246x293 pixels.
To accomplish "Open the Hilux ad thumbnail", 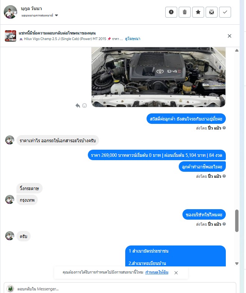I will click(x=10, y=36).
